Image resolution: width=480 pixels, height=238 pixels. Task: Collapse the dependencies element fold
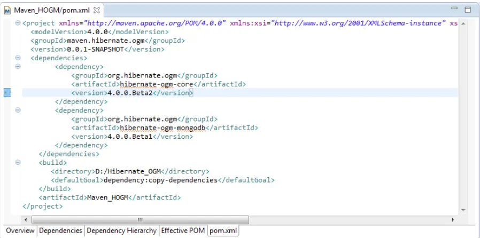(x=18, y=58)
